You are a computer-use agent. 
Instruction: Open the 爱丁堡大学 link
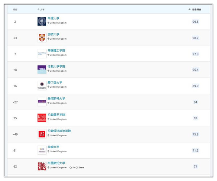point(55,83)
